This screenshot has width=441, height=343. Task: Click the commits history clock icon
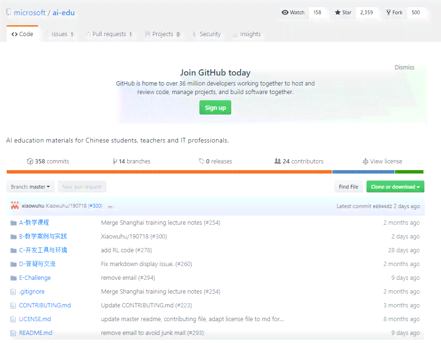pyautogui.click(x=30, y=161)
